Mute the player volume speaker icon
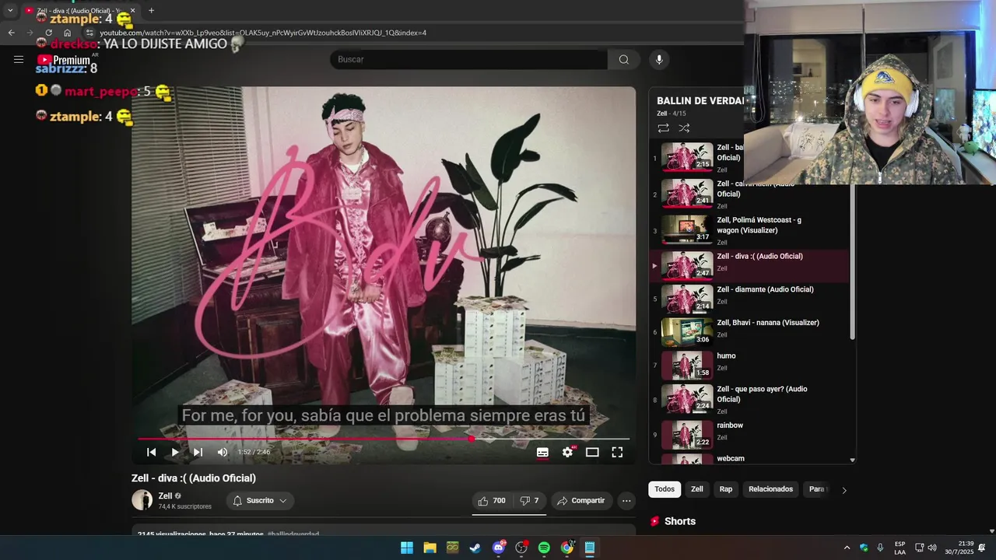Screen dimensions: 996x560 pos(223,452)
